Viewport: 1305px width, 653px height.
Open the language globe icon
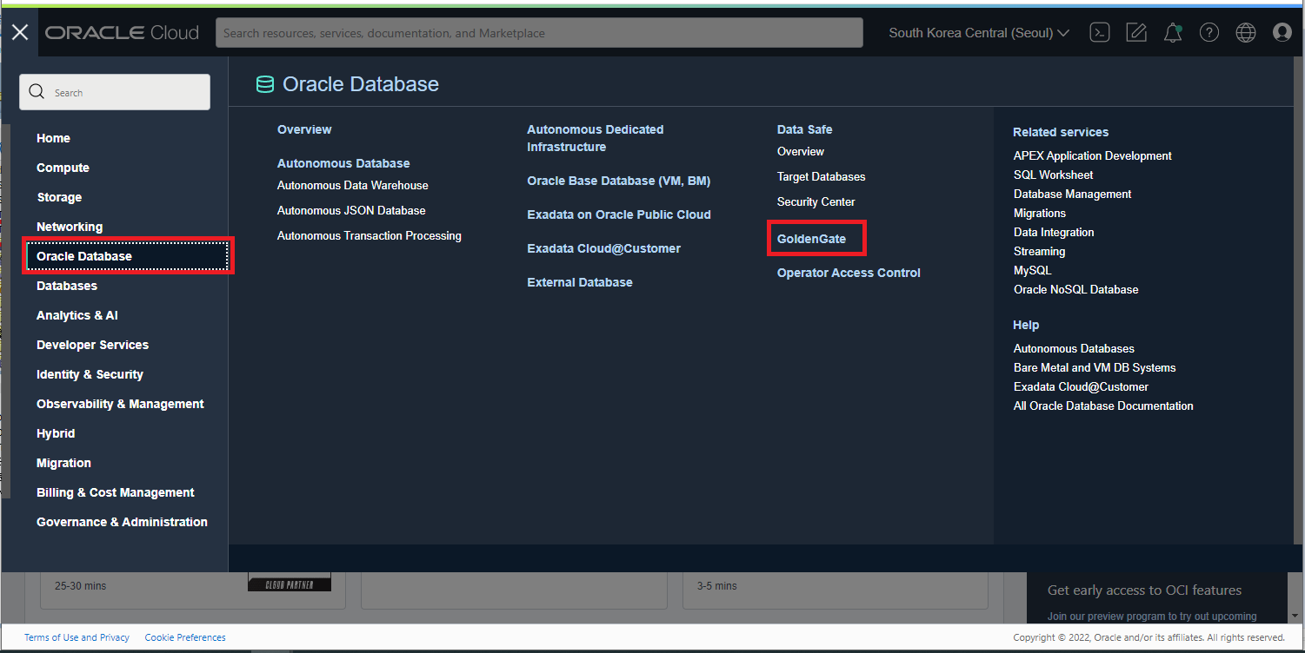click(x=1246, y=33)
